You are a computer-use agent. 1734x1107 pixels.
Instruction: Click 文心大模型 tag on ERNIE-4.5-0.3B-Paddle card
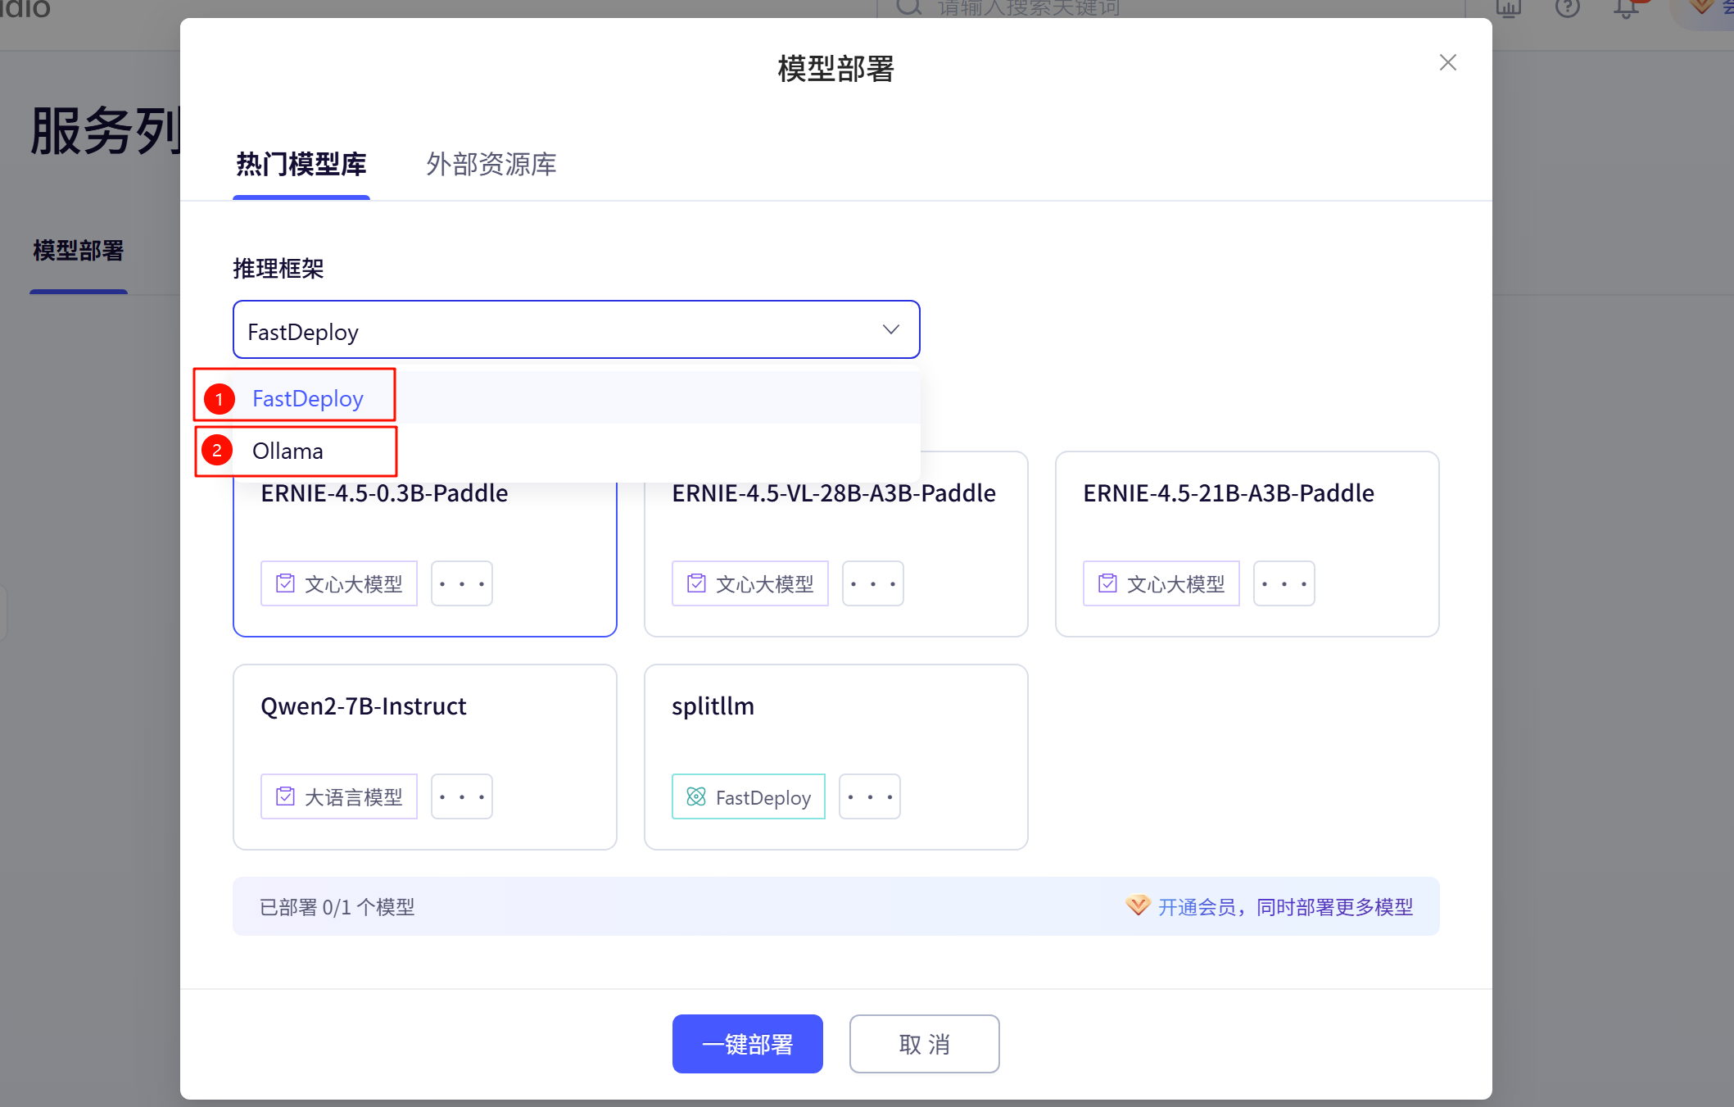(339, 583)
